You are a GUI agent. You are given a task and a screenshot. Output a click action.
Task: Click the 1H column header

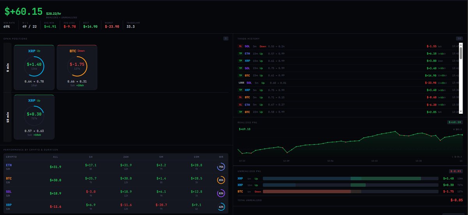[x=91, y=156]
